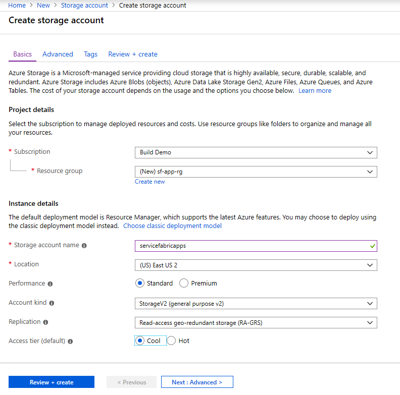
Task: Open the Account kind dropdown
Action: [x=256, y=303]
